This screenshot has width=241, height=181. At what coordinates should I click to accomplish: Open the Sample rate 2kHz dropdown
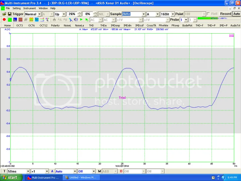[143, 14]
